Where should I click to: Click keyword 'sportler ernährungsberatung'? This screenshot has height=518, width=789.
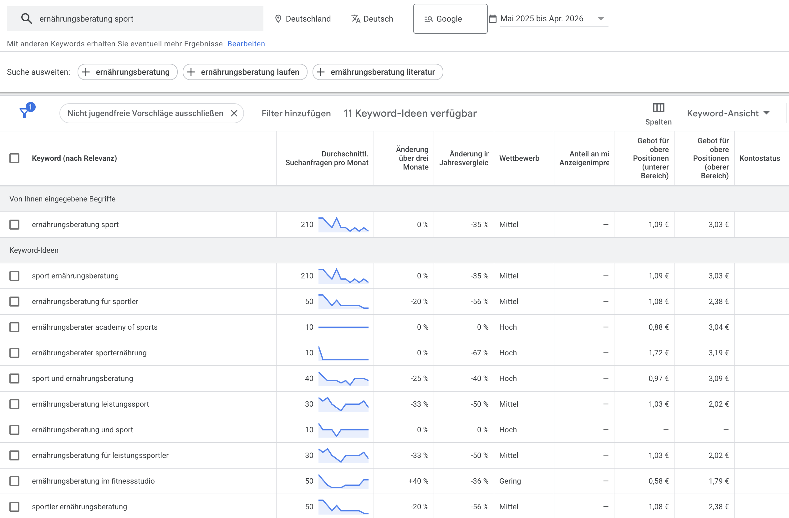(x=79, y=506)
